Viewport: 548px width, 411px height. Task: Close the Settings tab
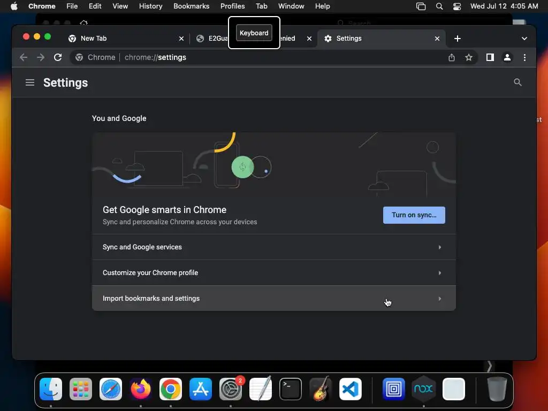437,39
